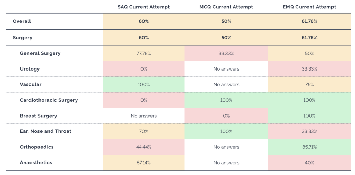This screenshot has width=355, height=175.
Task: Click the MCQ Current Attempt column header
Action: point(226,7)
